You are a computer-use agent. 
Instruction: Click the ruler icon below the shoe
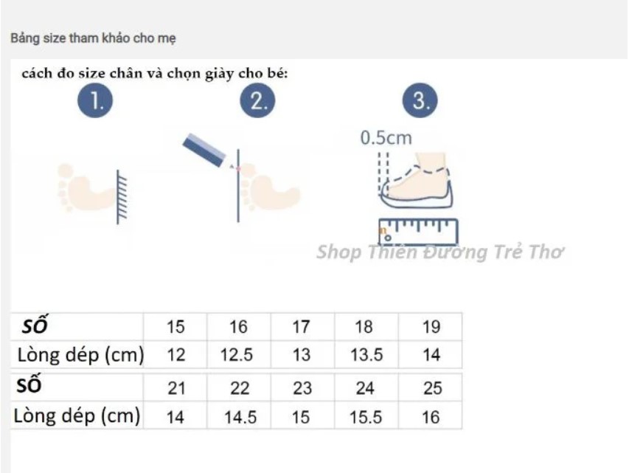click(417, 232)
